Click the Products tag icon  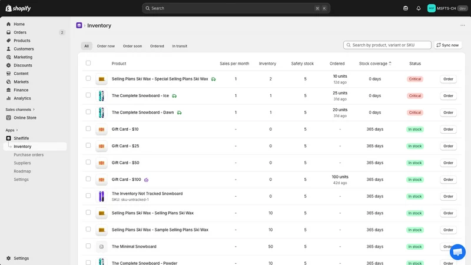[8, 41]
